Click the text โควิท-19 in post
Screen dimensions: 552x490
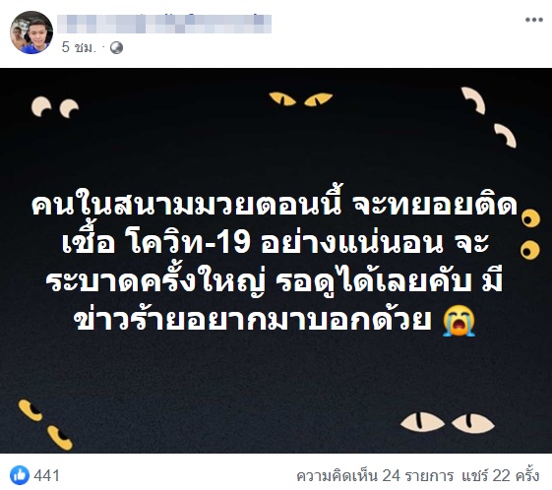pyautogui.click(x=188, y=243)
